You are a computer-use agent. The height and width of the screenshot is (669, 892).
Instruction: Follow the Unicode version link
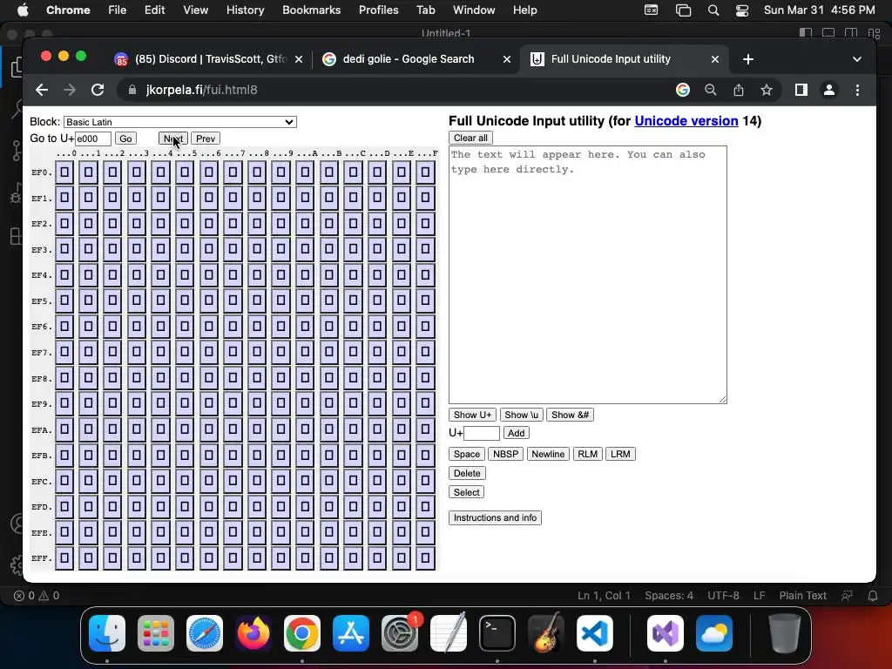pos(686,120)
